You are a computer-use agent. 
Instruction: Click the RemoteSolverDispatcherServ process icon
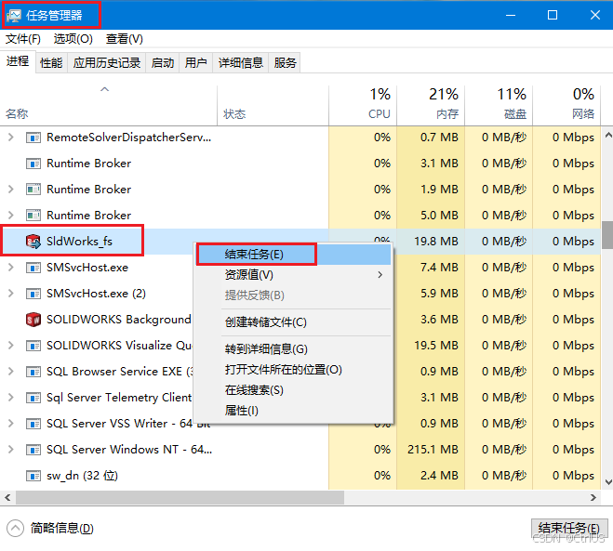coord(33,138)
